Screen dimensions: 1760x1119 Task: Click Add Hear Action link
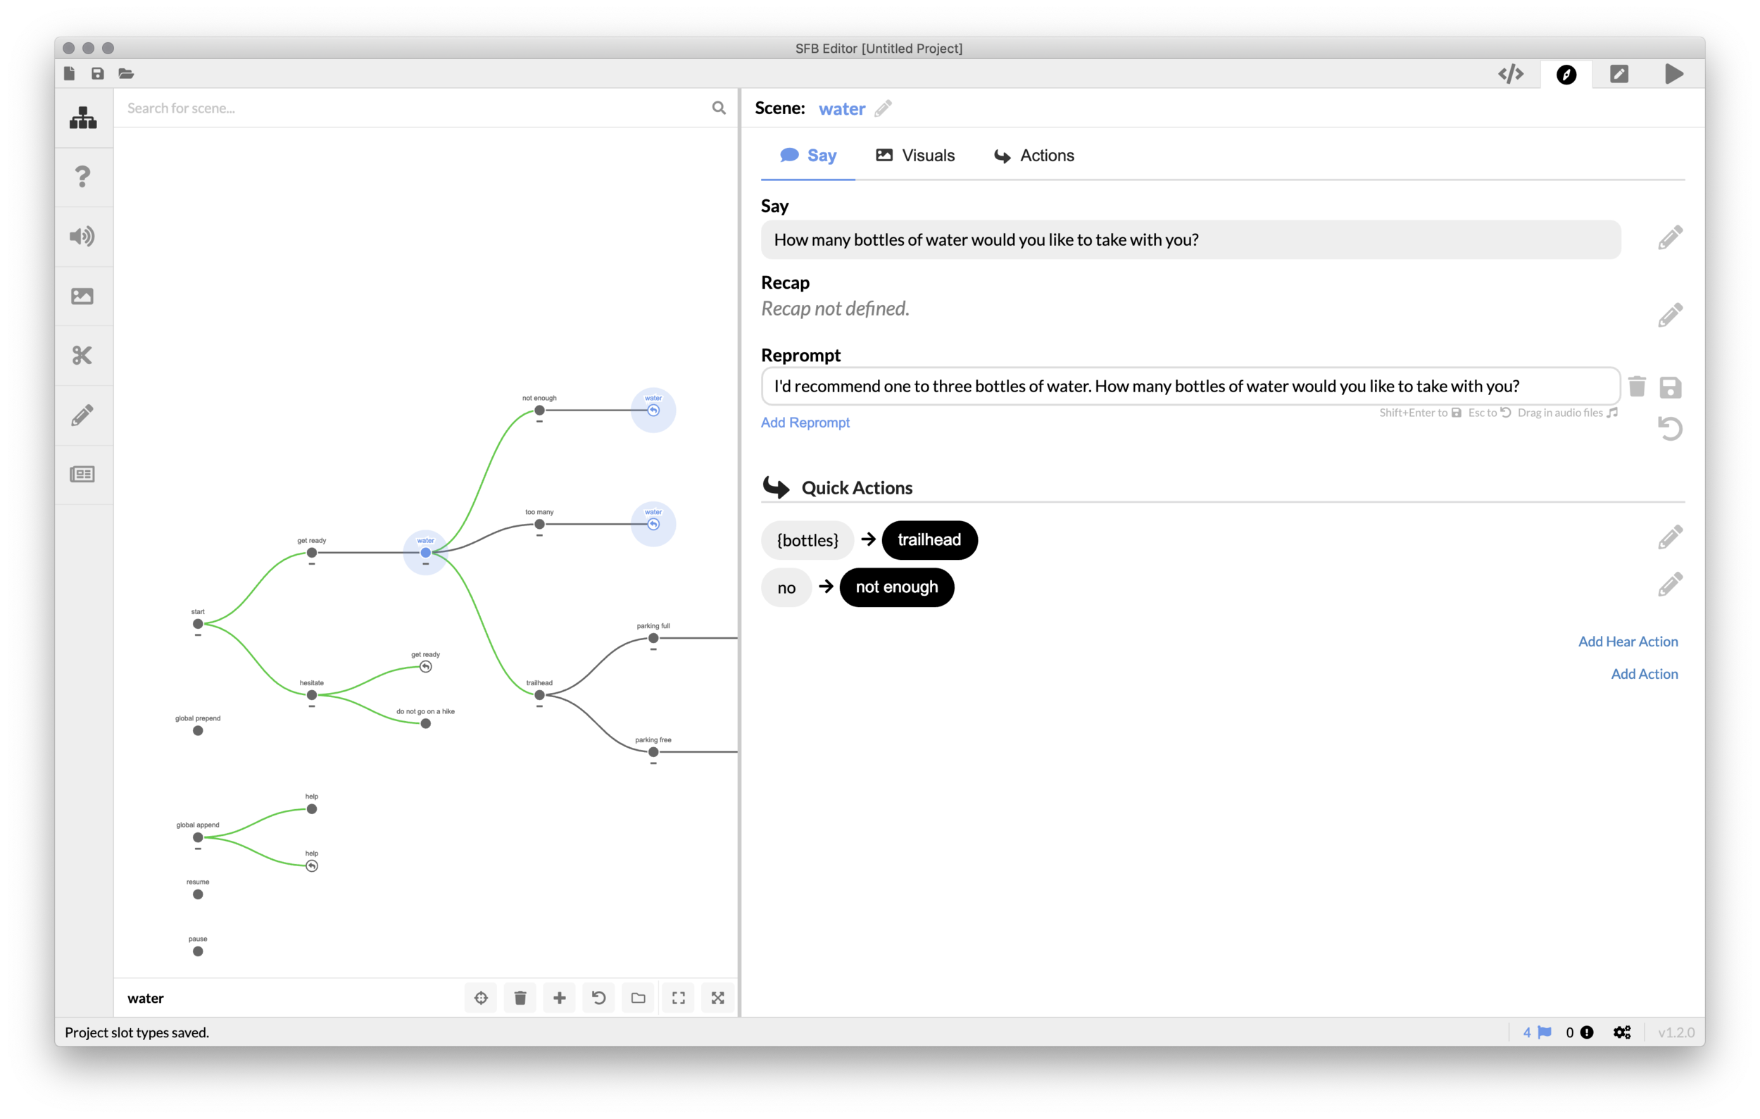pos(1627,642)
